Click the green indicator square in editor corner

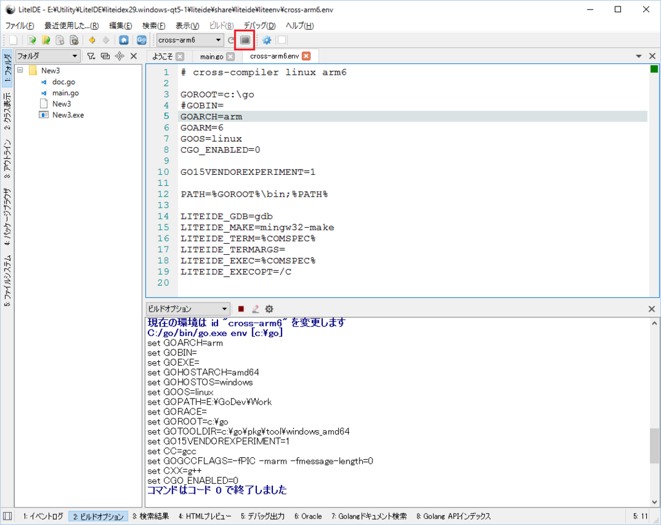654,69
